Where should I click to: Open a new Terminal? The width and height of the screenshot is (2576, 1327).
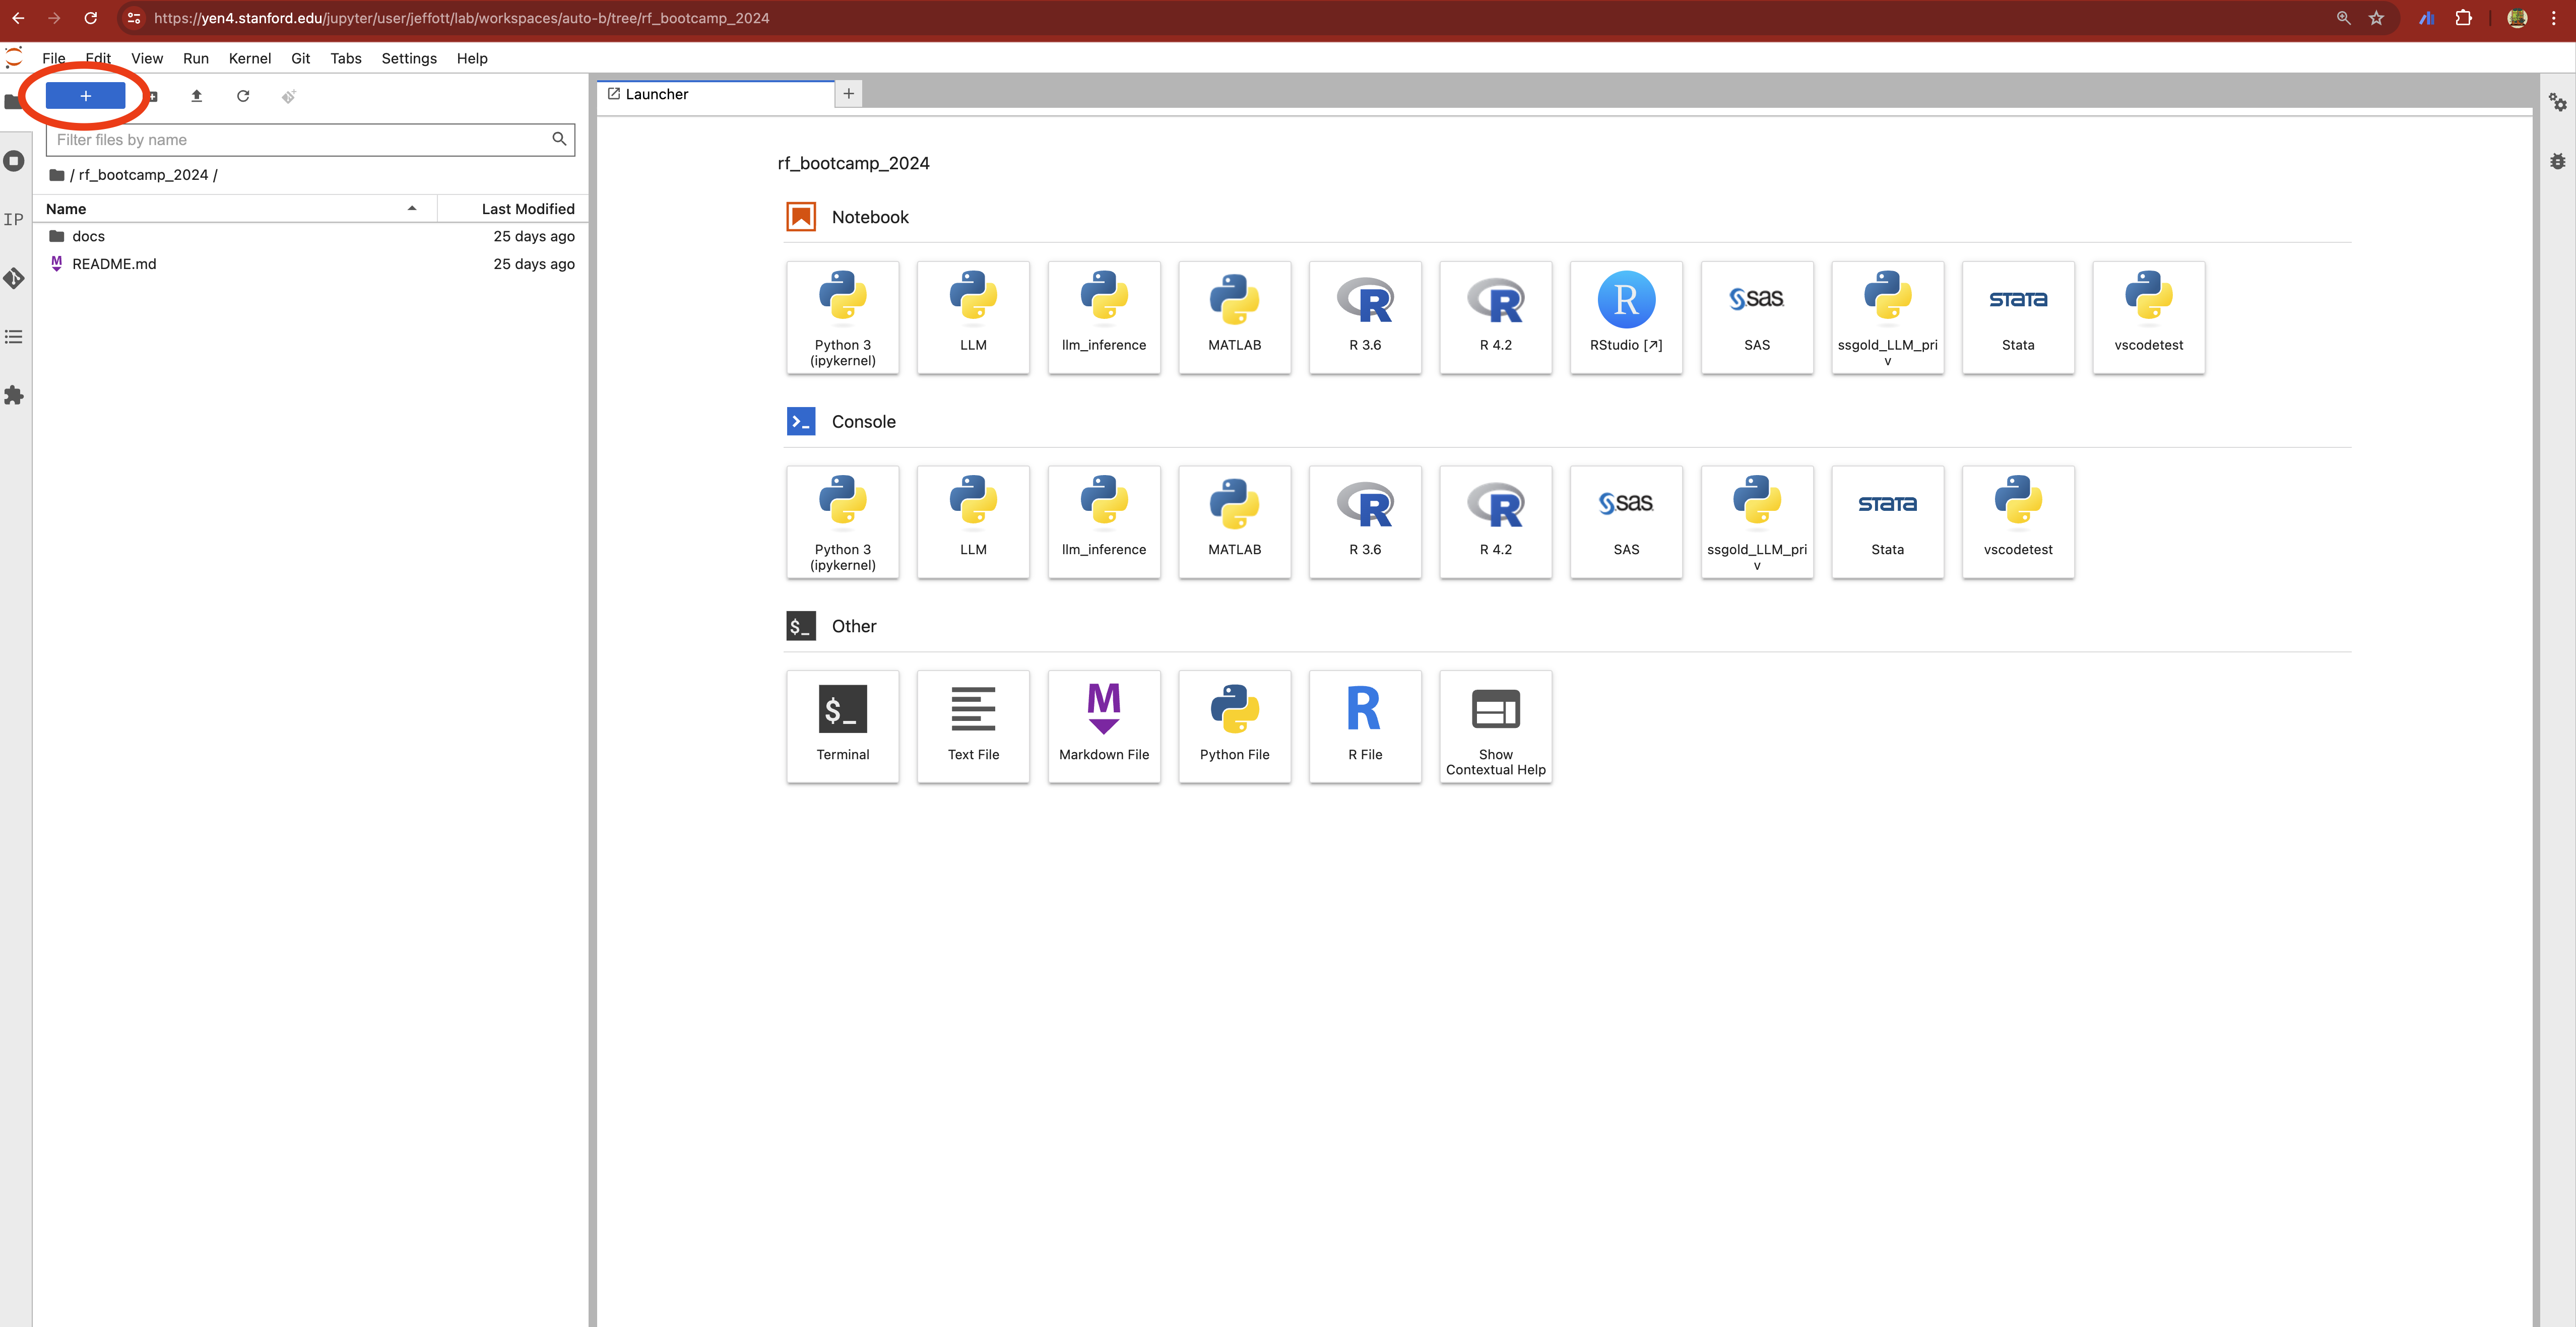pyautogui.click(x=842, y=726)
